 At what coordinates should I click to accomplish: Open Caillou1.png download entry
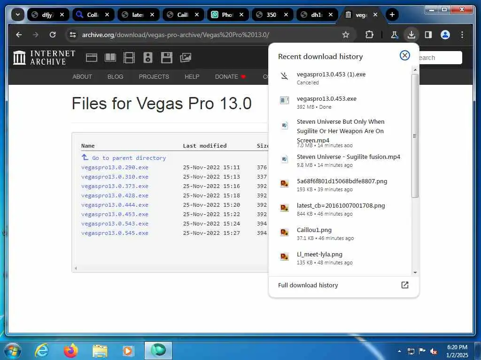click(x=340, y=233)
